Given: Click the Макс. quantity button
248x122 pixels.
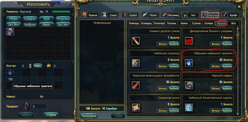Looking at the screenshot, I should click(x=38, y=66).
